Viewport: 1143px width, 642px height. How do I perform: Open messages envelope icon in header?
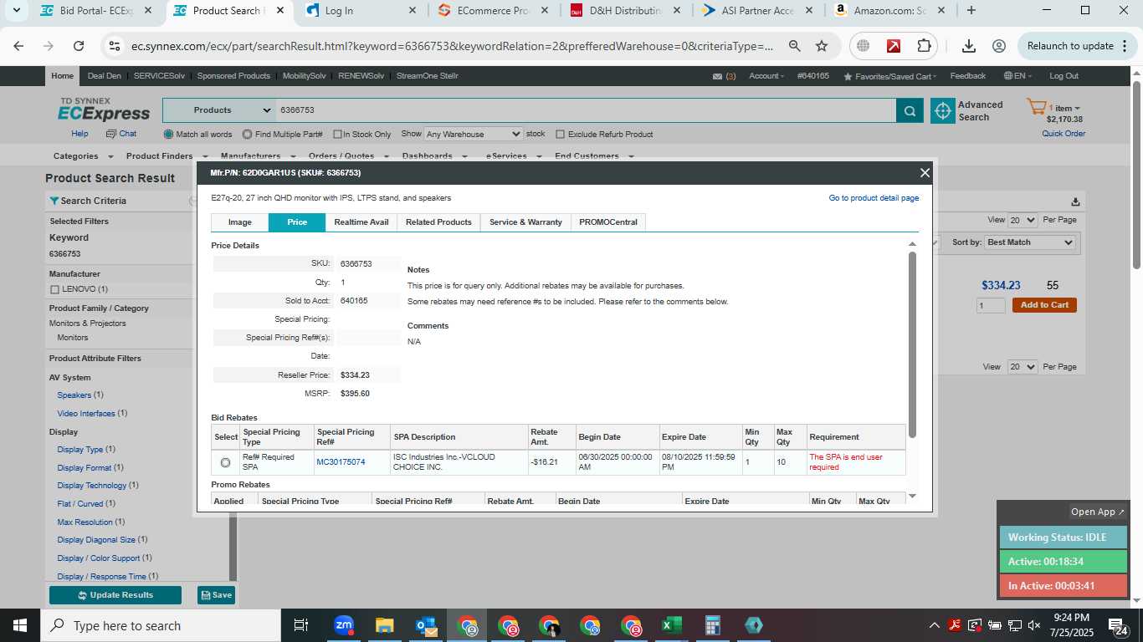click(x=717, y=76)
